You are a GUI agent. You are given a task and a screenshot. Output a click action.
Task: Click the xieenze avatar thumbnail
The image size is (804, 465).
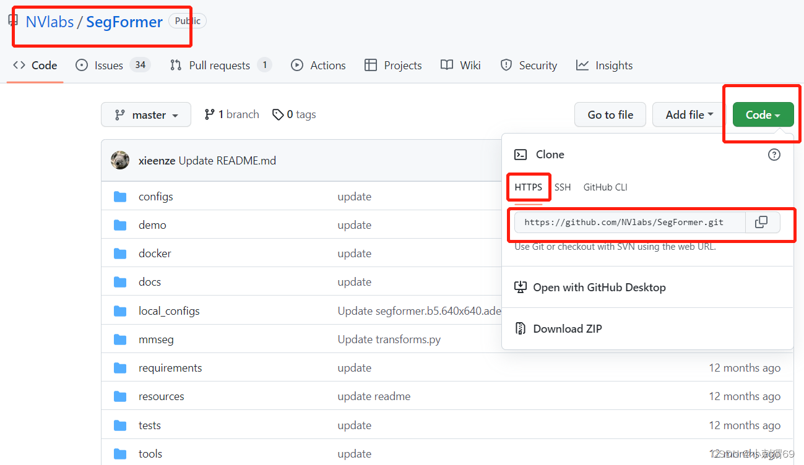pos(120,160)
